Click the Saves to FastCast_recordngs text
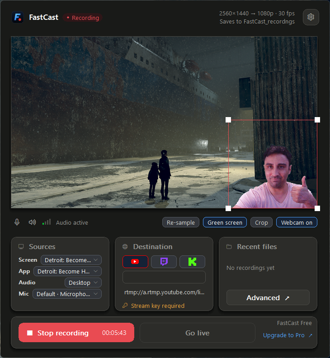The height and width of the screenshot is (358, 330). (257, 21)
